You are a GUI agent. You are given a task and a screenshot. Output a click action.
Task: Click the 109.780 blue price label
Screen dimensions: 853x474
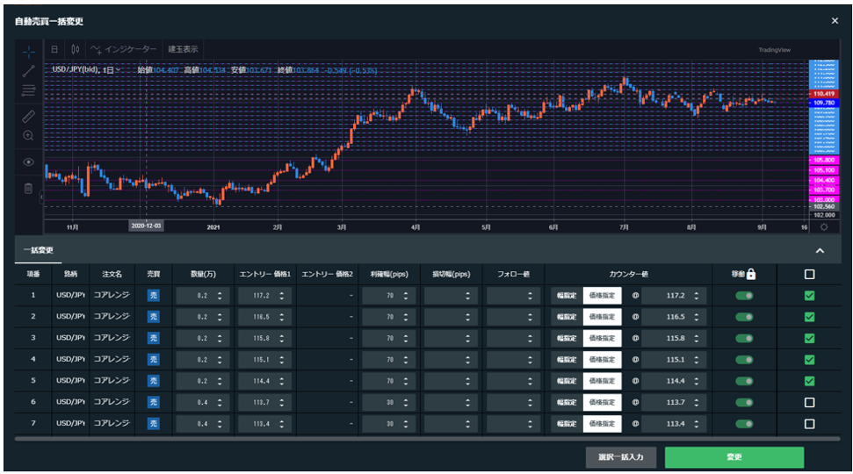click(x=824, y=103)
